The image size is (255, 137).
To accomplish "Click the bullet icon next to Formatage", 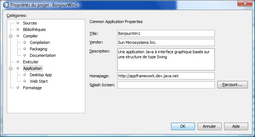I will coord(18,88).
